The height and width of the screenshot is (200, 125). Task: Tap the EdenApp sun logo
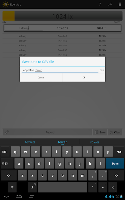point(6,4)
